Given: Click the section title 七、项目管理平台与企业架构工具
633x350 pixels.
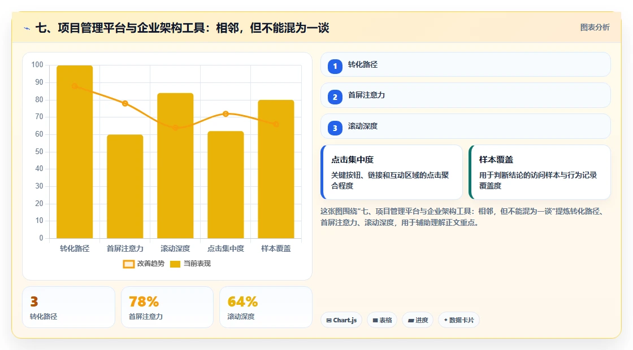Looking at the screenshot, I should (183, 28).
